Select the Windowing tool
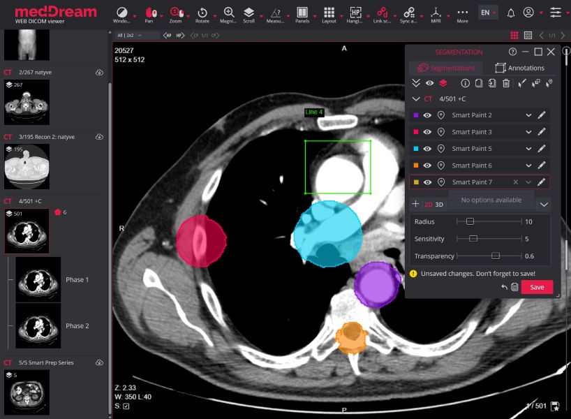The width and height of the screenshot is (571, 419). 121,15
